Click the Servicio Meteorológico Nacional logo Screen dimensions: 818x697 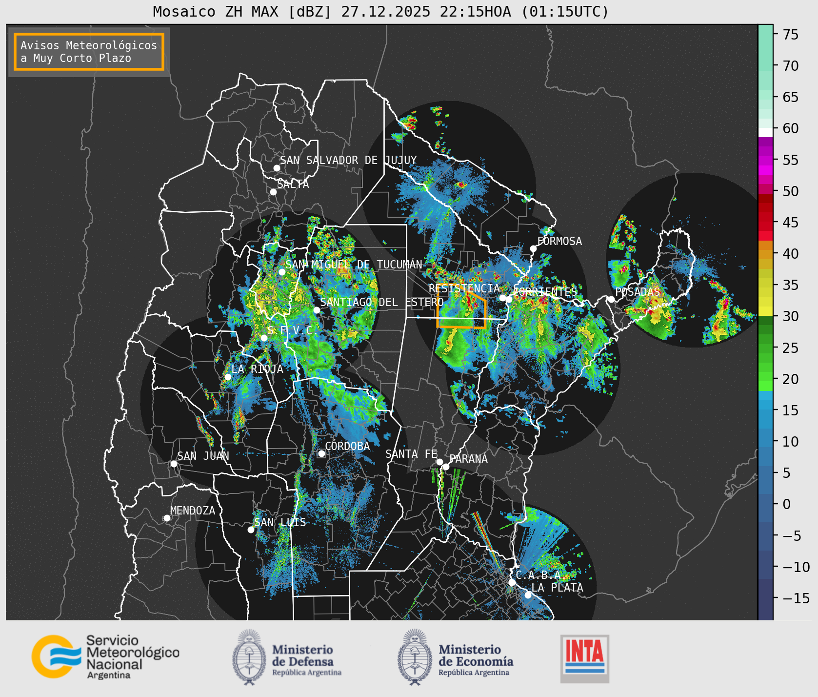tap(106, 656)
